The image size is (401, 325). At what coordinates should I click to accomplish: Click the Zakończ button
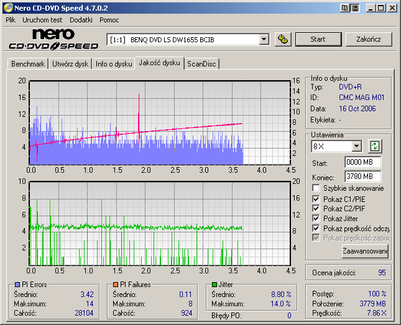(369, 39)
